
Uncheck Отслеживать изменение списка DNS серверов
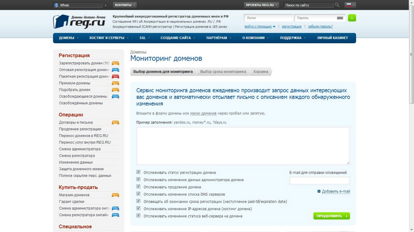138,194
